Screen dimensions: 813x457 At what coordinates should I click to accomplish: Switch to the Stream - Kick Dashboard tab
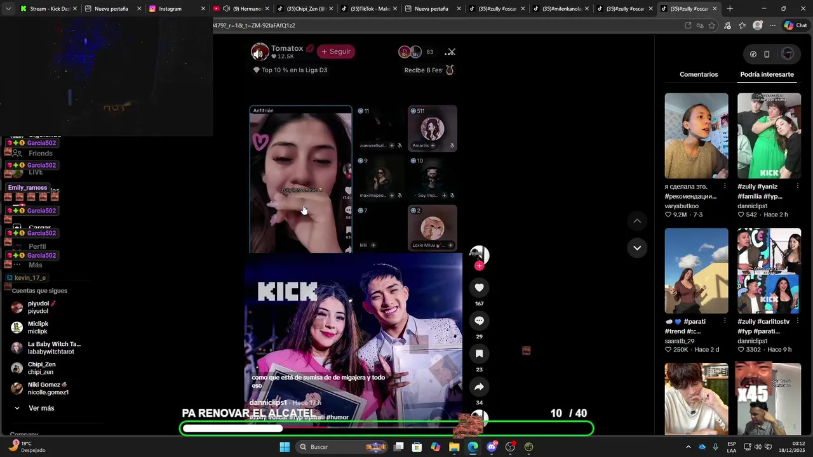pyautogui.click(x=48, y=9)
